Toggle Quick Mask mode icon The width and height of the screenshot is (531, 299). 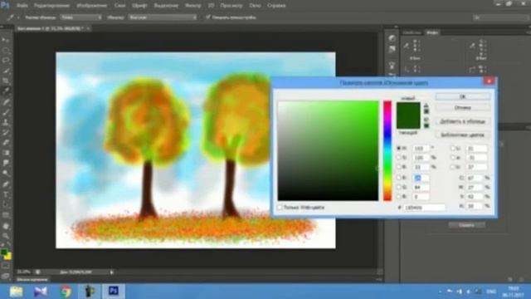click(6, 266)
